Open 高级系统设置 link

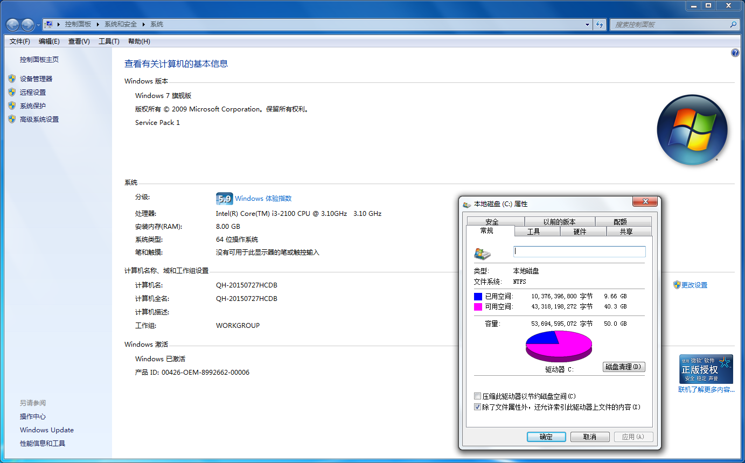(x=39, y=119)
